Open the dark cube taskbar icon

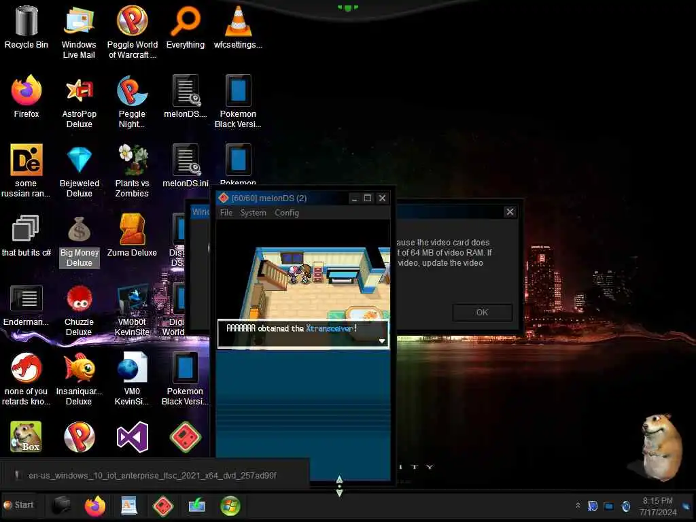(x=61, y=506)
